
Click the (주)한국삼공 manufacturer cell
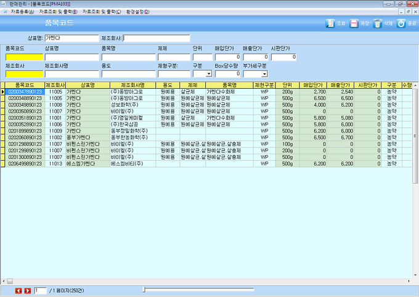click(x=133, y=124)
